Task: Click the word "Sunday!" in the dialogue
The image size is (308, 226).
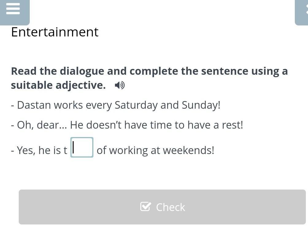Action: pos(201,105)
